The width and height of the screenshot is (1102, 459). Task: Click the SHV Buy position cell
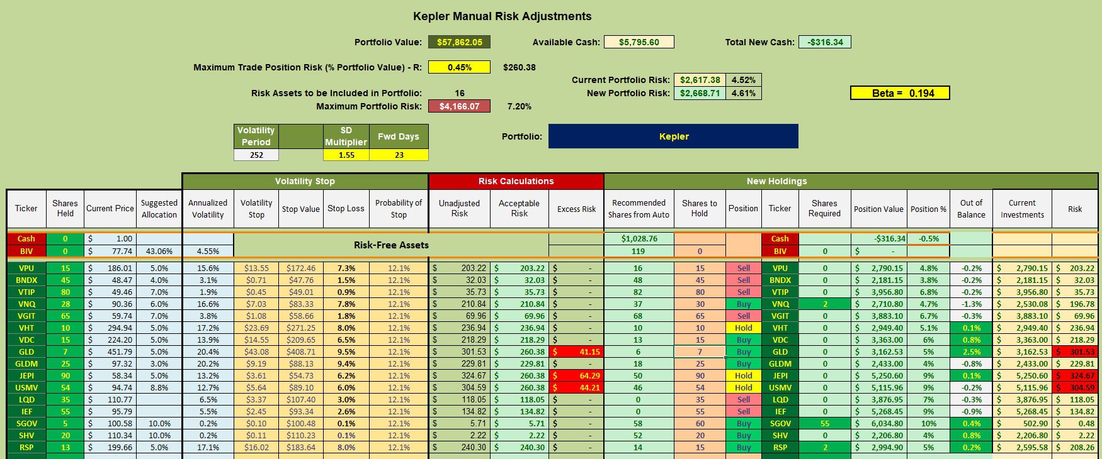(x=743, y=435)
